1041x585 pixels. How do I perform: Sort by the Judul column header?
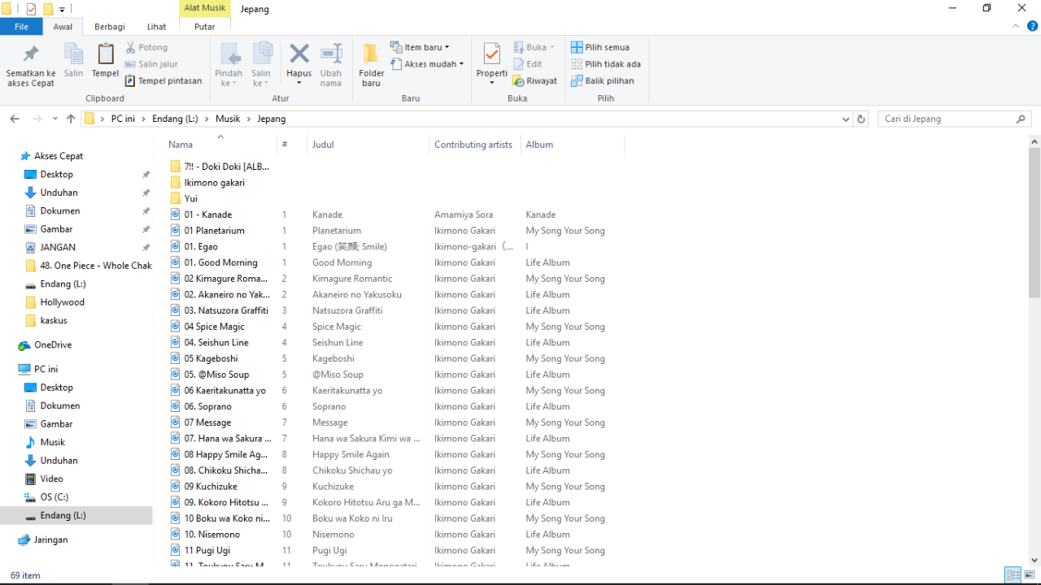click(x=368, y=145)
